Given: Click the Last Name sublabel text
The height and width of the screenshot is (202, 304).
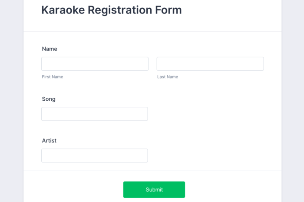Looking at the screenshot, I should pyautogui.click(x=168, y=77).
